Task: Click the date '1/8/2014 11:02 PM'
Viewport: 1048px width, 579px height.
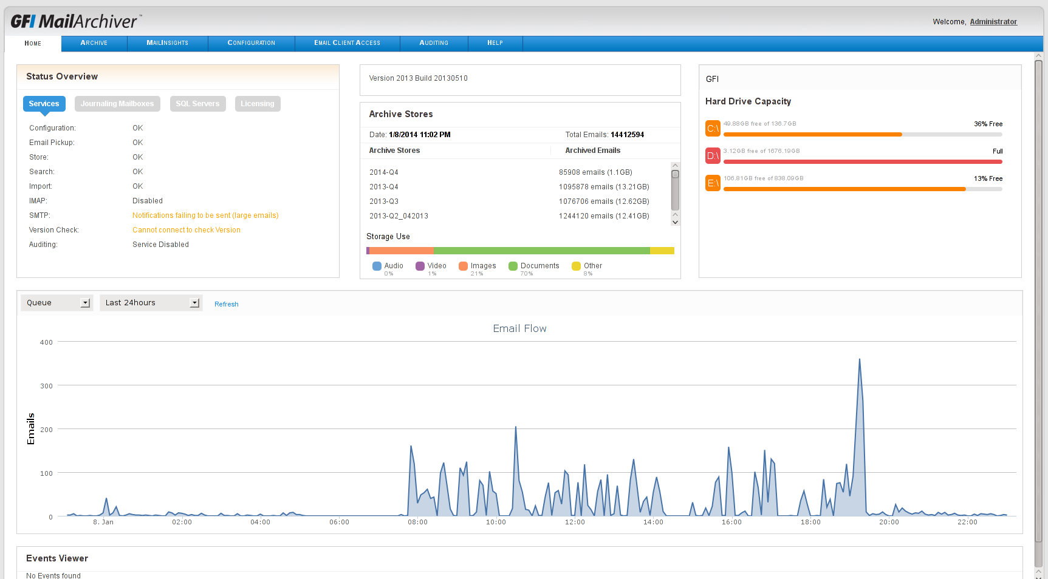Action: [x=420, y=135]
